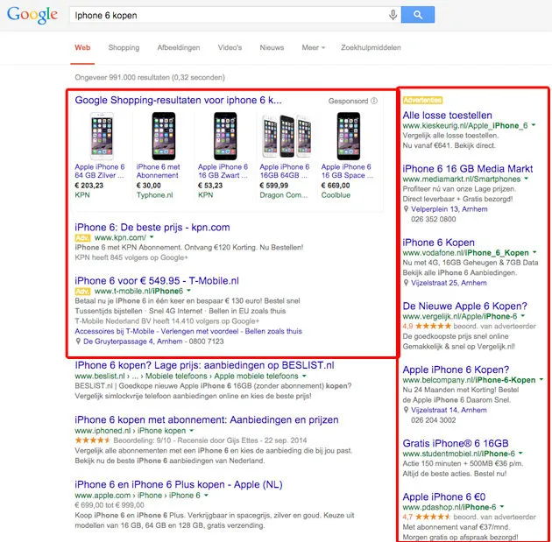Open 'Apple iPhone 6 Kopen?' belcompany ad
Screen dimensions: 552x542
[x=456, y=370]
